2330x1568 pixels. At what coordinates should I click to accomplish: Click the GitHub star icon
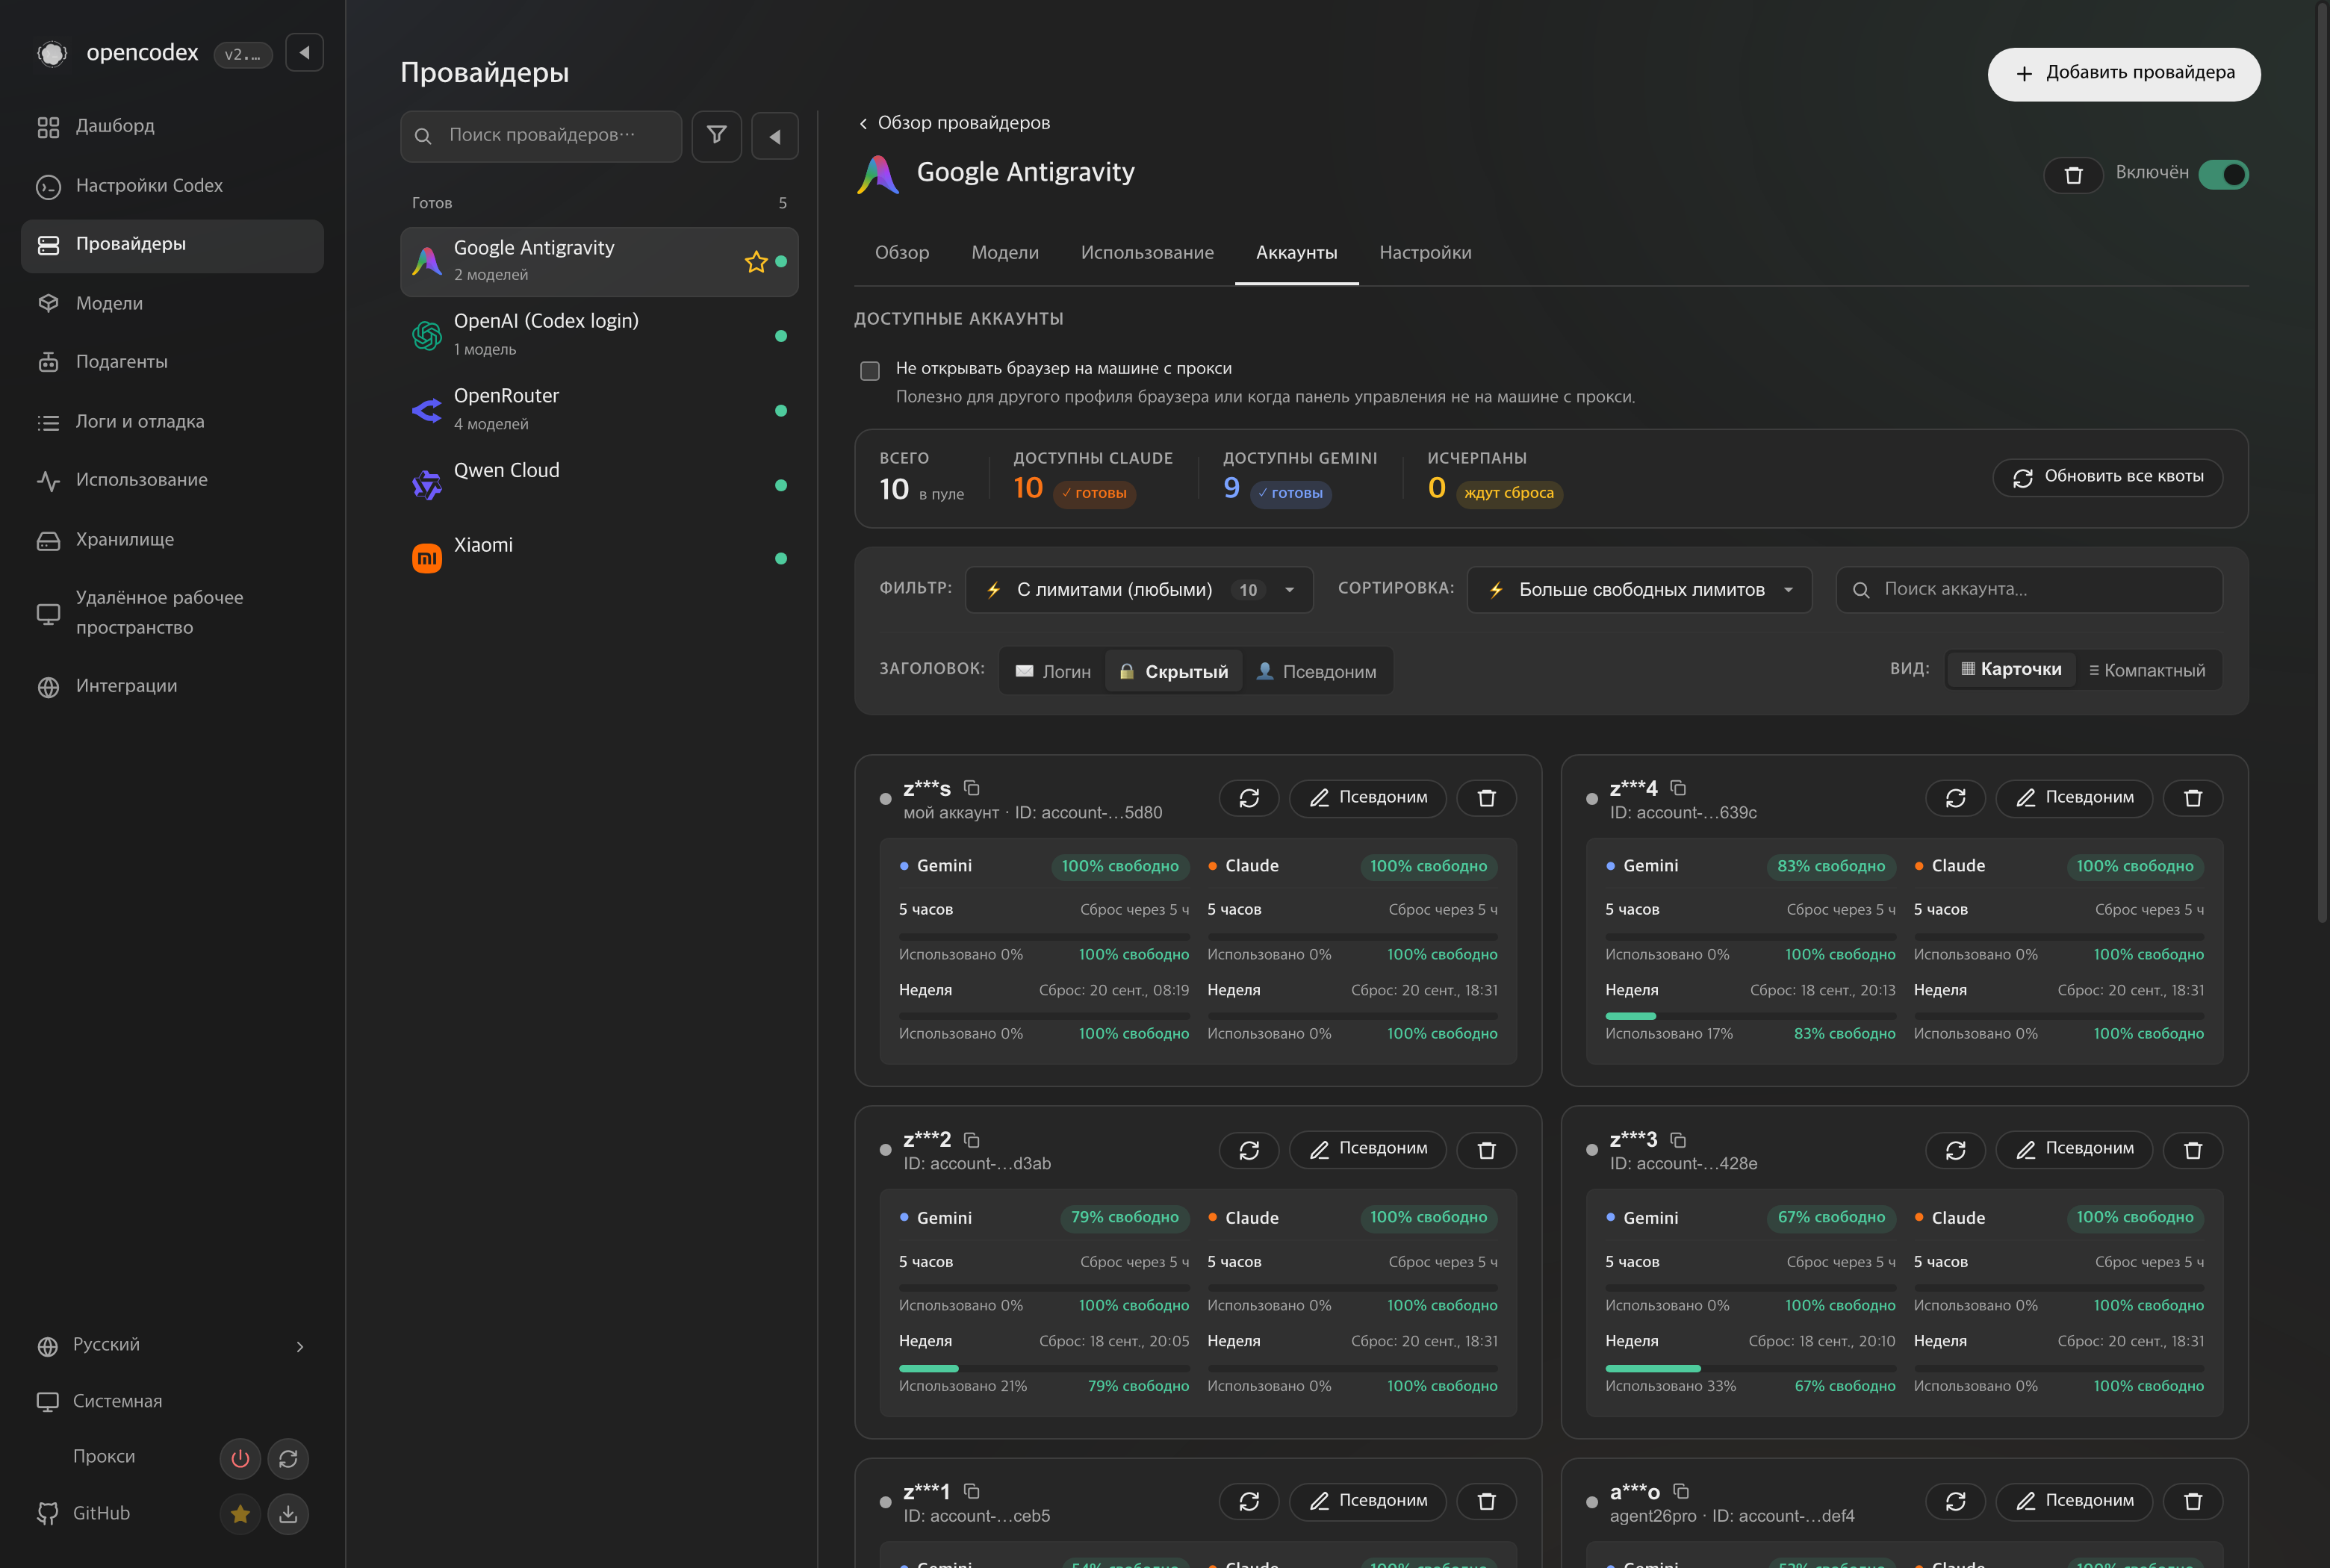coord(240,1514)
